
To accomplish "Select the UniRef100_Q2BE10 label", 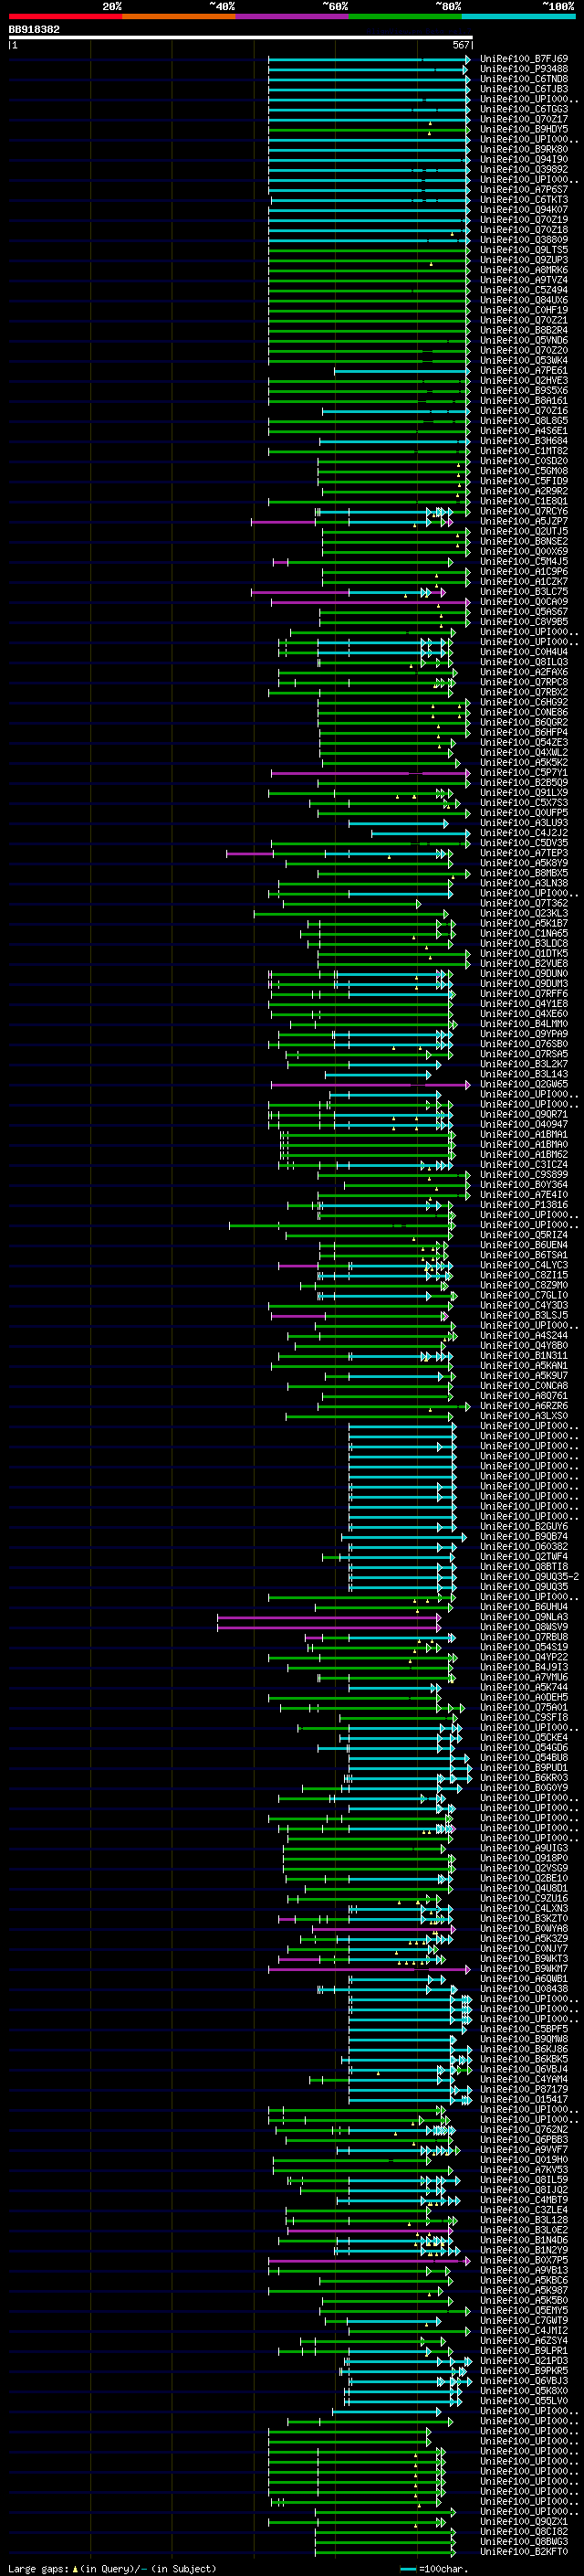I will [x=524, y=1878].
